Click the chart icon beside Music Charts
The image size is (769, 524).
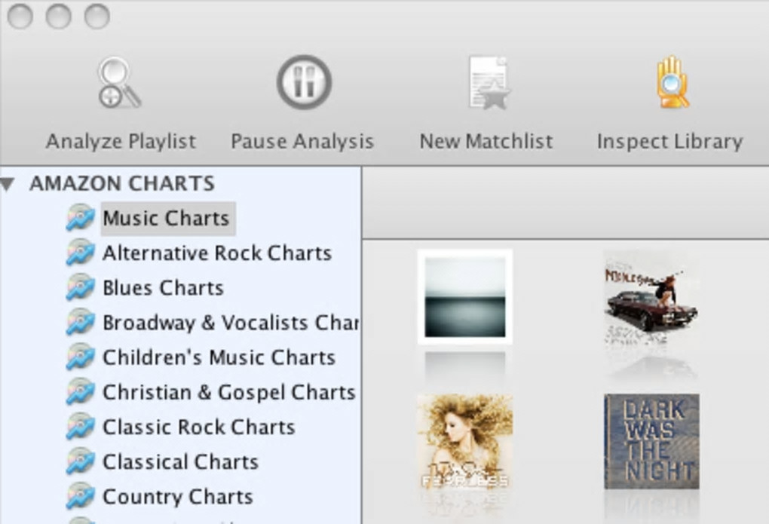point(80,217)
